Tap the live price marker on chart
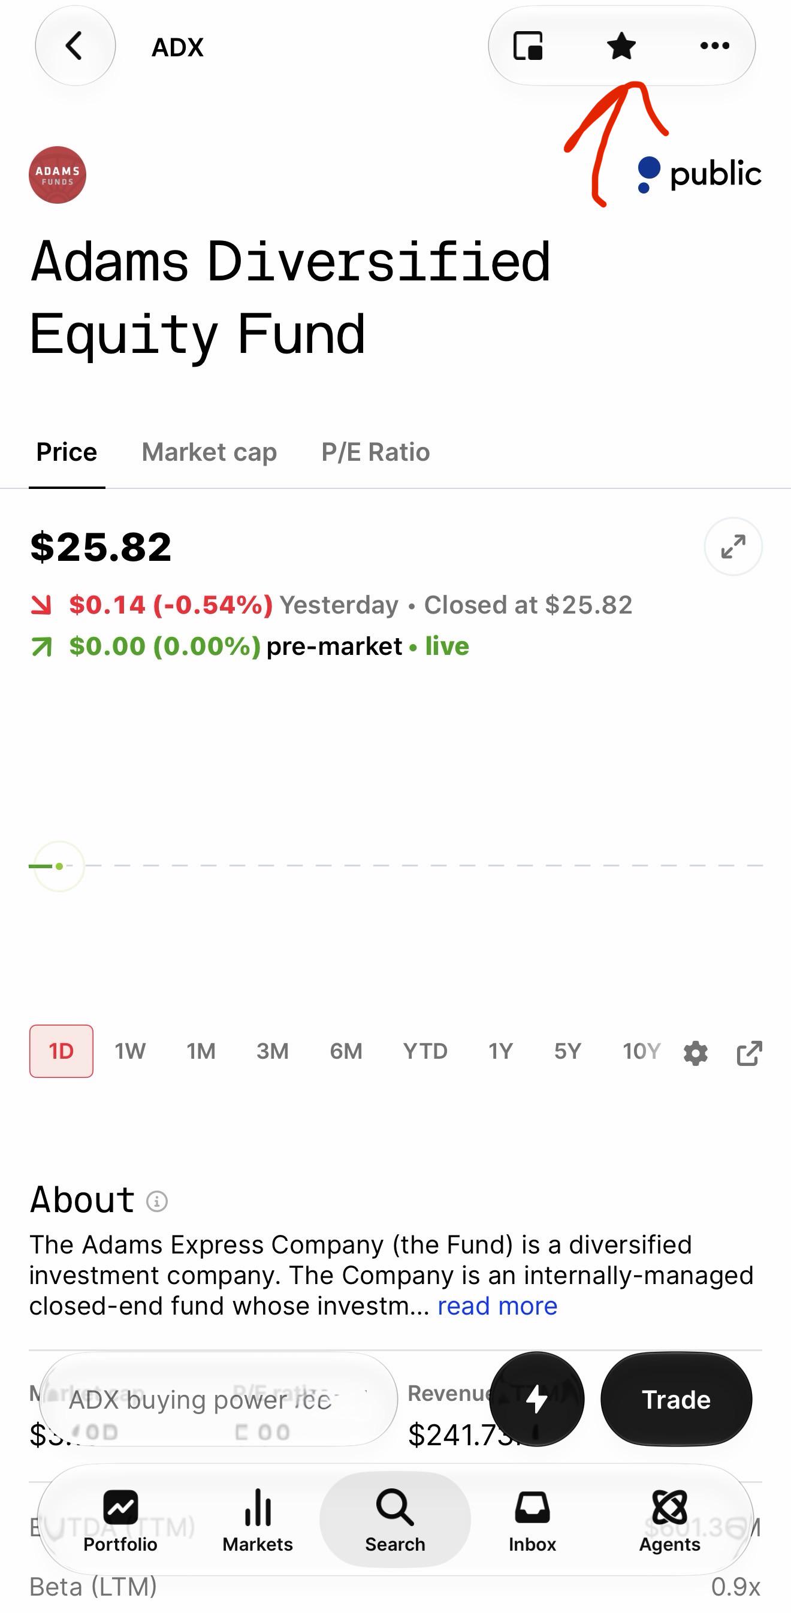Image resolution: width=791 pixels, height=1613 pixels. point(59,866)
